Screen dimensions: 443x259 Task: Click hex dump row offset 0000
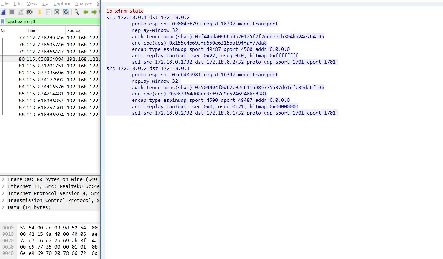[x=50, y=228]
